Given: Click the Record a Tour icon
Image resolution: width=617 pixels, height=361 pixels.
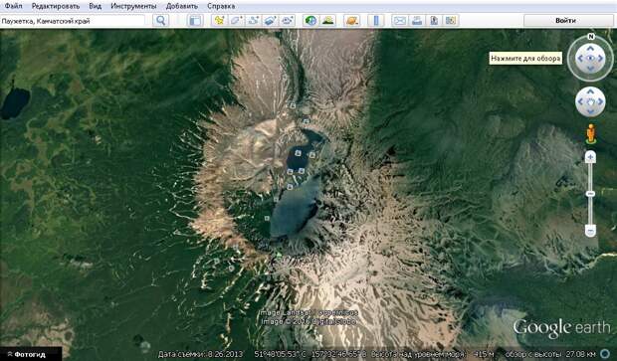Looking at the screenshot, I should tap(287, 21).
